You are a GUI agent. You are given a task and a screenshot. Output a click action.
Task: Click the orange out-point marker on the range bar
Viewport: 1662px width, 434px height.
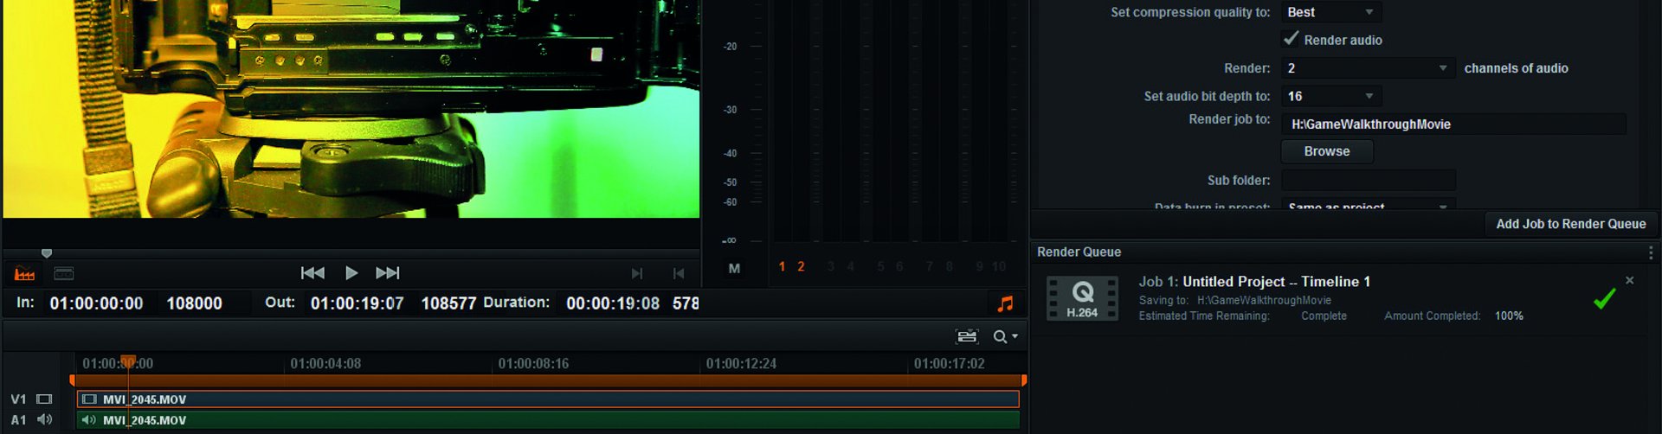click(1024, 380)
